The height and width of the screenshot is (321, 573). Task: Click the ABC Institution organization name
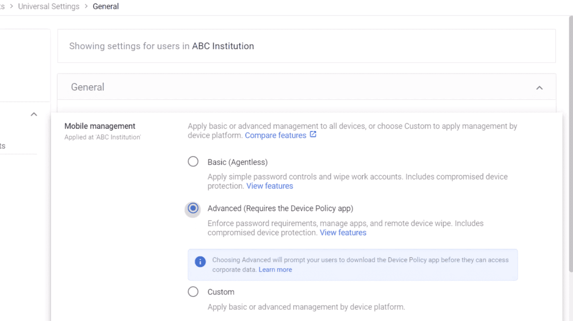[223, 46]
